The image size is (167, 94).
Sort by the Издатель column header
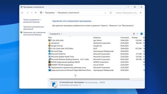(x=97, y=38)
